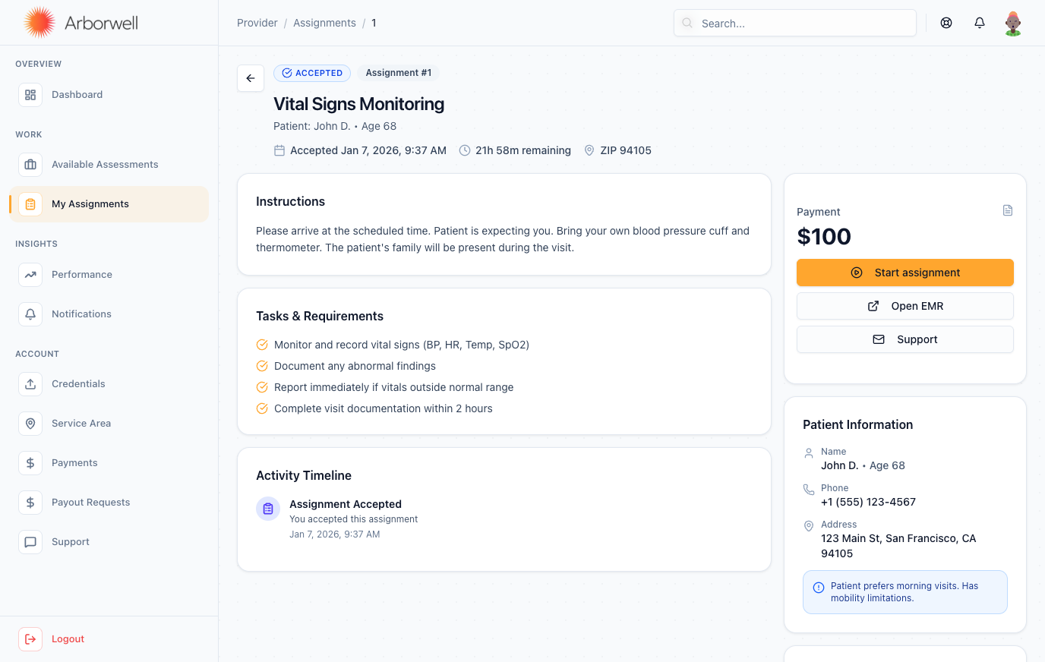This screenshot has width=1045, height=662.
Task: Open Dashboard from the sidebar
Action: [77, 95]
